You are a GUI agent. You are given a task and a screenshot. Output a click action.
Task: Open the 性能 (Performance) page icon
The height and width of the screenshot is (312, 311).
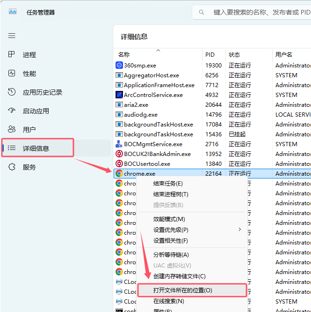(x=12, y=74)
